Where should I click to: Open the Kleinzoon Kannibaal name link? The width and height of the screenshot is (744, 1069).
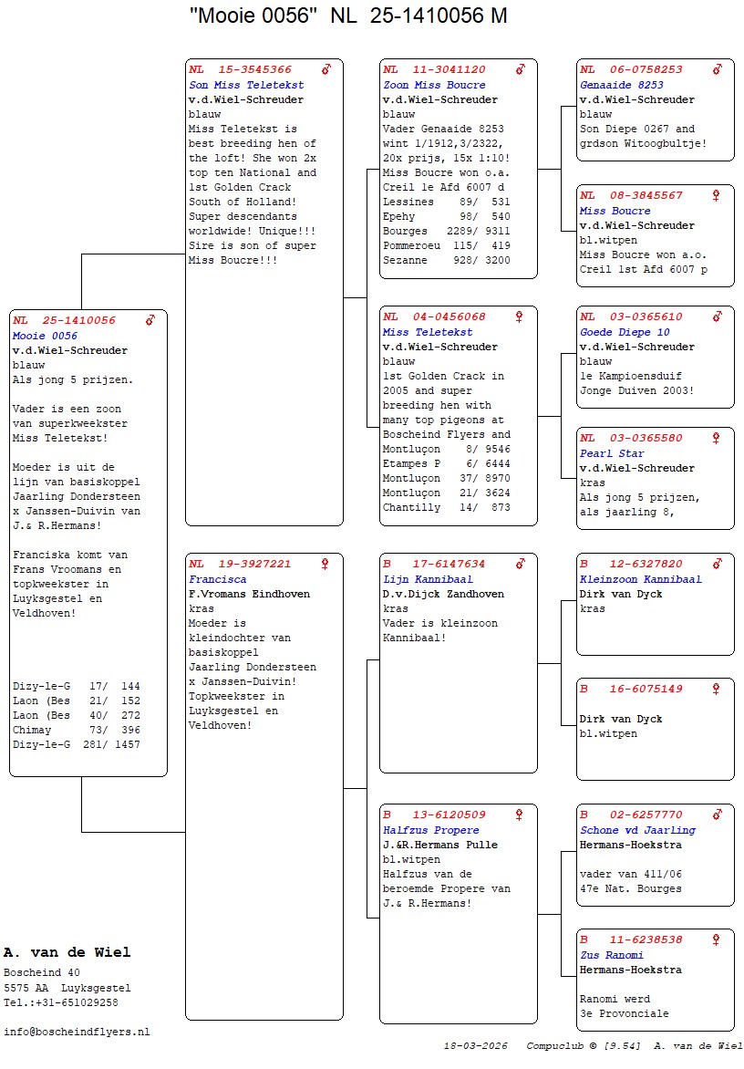pyautogui.click(x=641, y=579)
